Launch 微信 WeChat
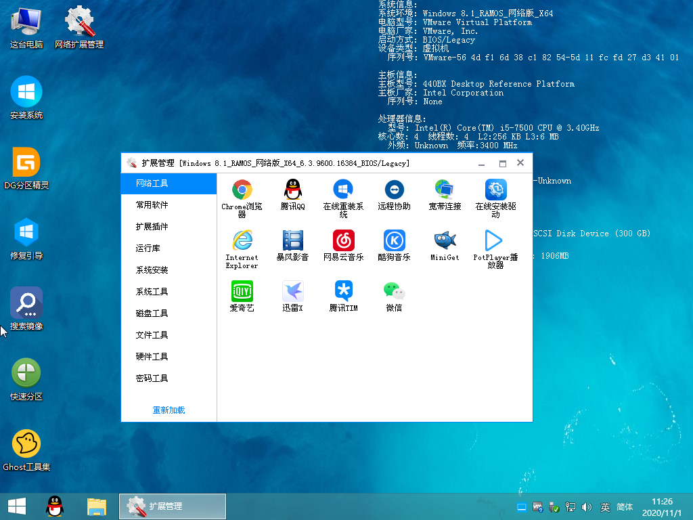This screenshot has height=520, width=693. click(395, 297)
